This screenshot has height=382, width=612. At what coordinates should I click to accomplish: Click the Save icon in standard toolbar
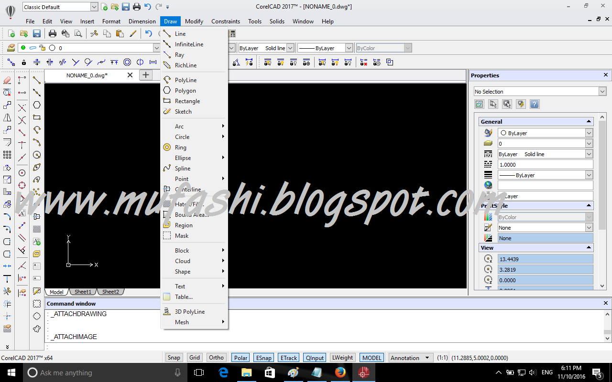(x=37, y=33)
